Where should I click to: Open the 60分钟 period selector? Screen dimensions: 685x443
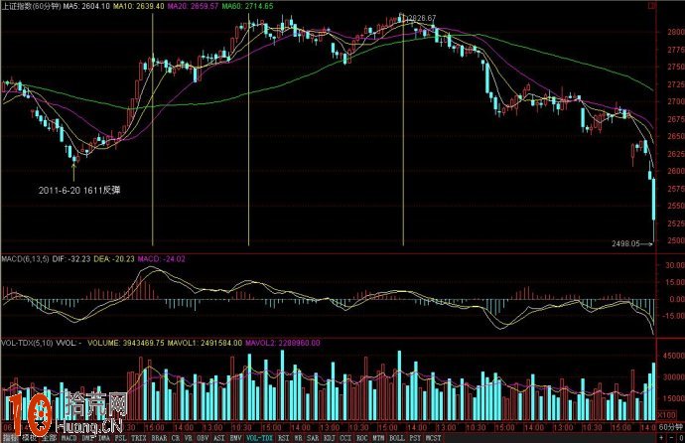point(671,428)
